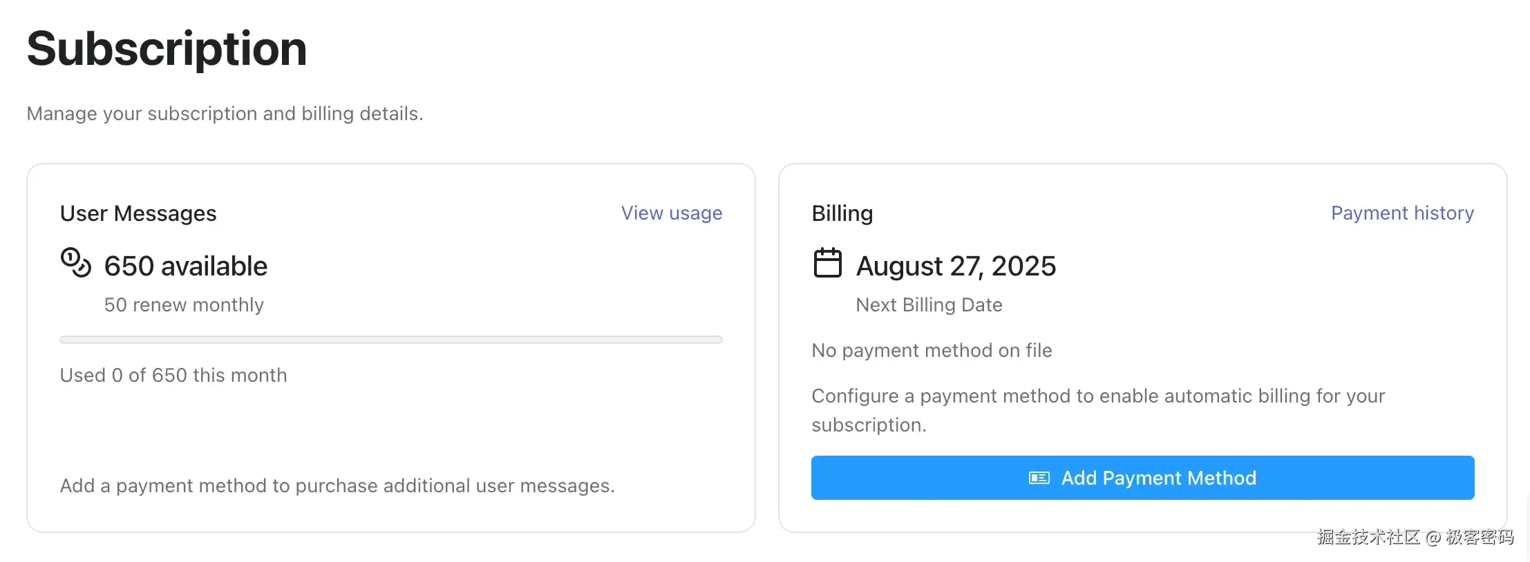The image size is (1530, 562).
Task: Click the Add Payment Method button label
Action: click(1158, 478)
